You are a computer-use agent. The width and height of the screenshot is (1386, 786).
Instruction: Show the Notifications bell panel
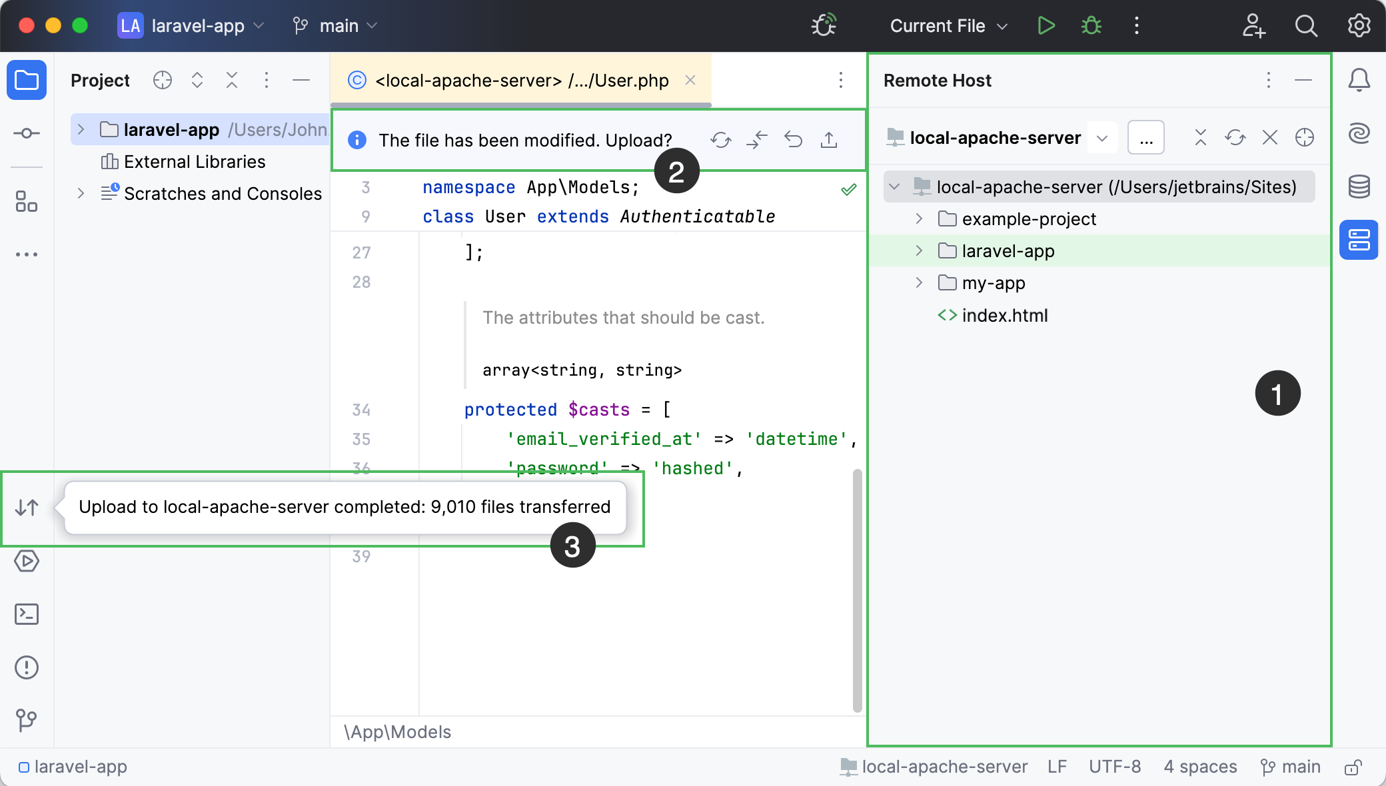(x=1359, y=80)
